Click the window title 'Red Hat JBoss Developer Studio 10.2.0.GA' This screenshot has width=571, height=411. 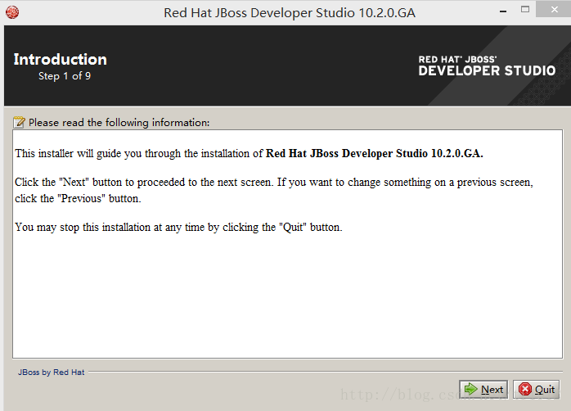pos(290,13)
